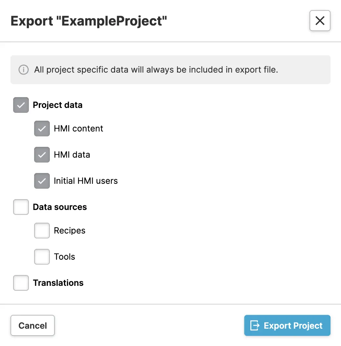Click the "Recipes" label text

pos(70,231)
